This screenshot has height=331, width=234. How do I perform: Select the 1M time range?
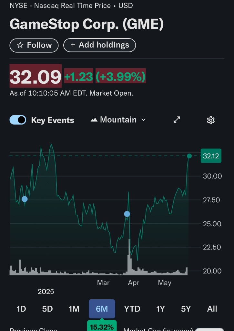(x=74, y=309)
